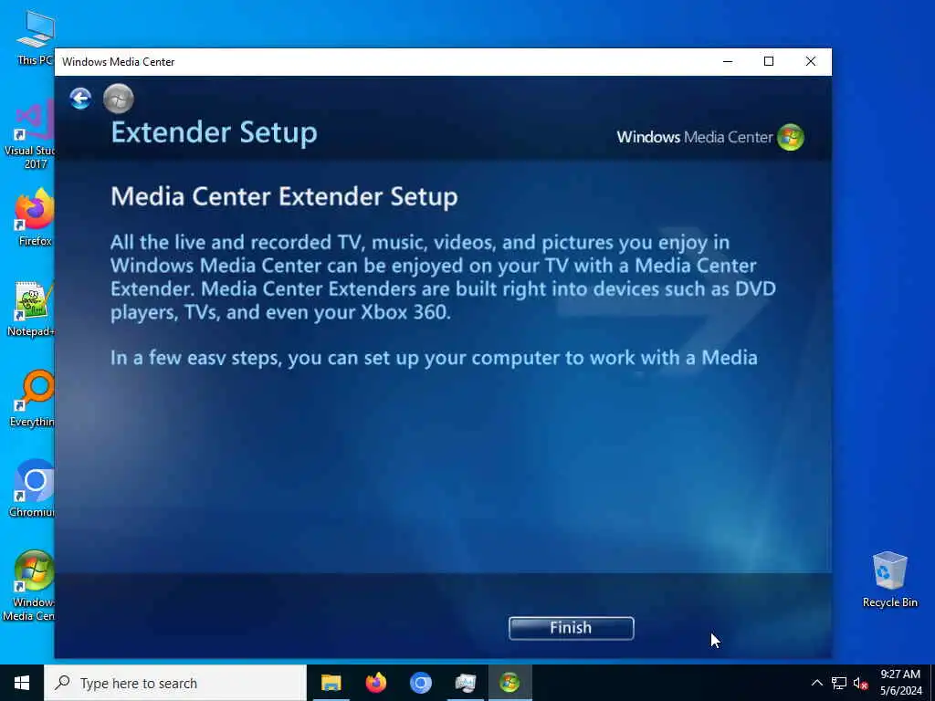Open File Explorer from the taskbar
This screenshot has height=701, width=935.
click(331, 683)
